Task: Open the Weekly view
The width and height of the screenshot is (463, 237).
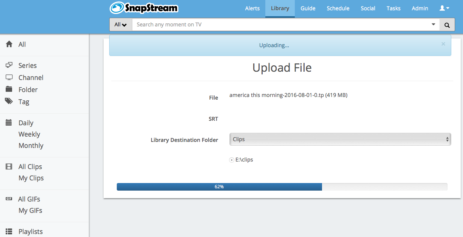Action: 29,134
